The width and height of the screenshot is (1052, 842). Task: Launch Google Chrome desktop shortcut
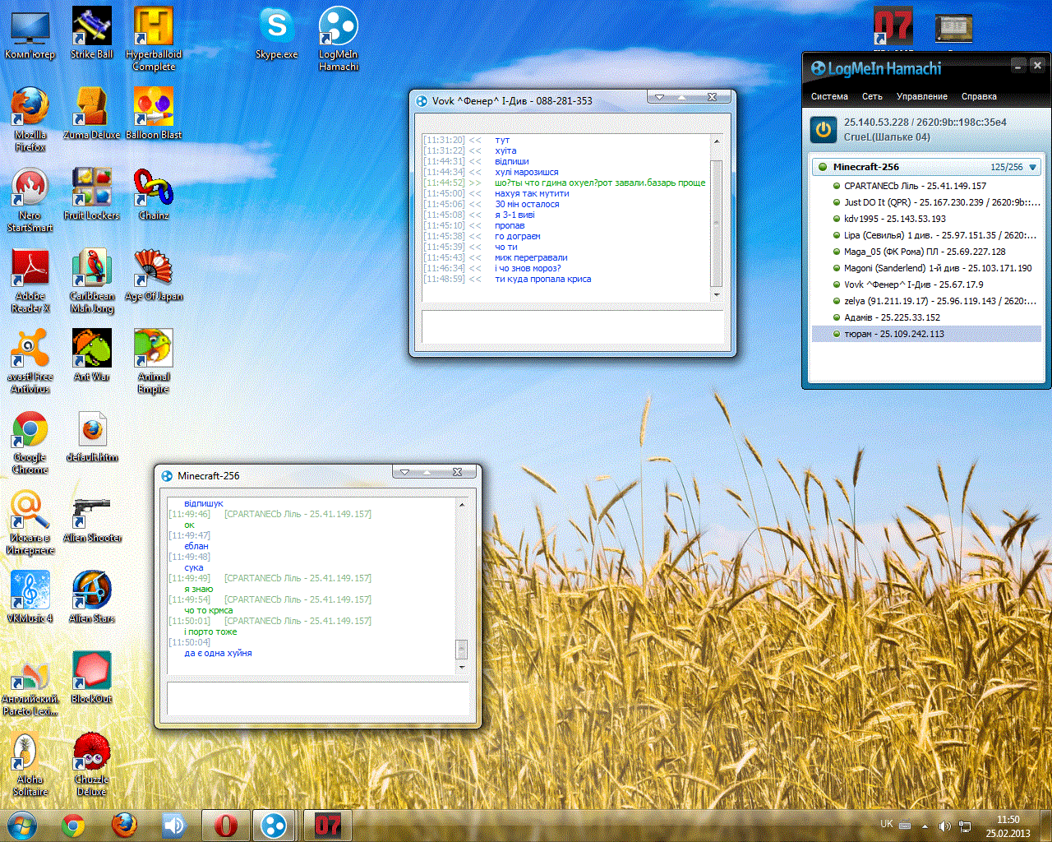30,442
